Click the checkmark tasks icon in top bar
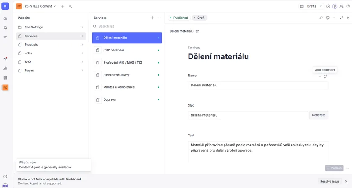Image resolution: width=352 pixels, height=188 pixels. (x=328, y=6)
